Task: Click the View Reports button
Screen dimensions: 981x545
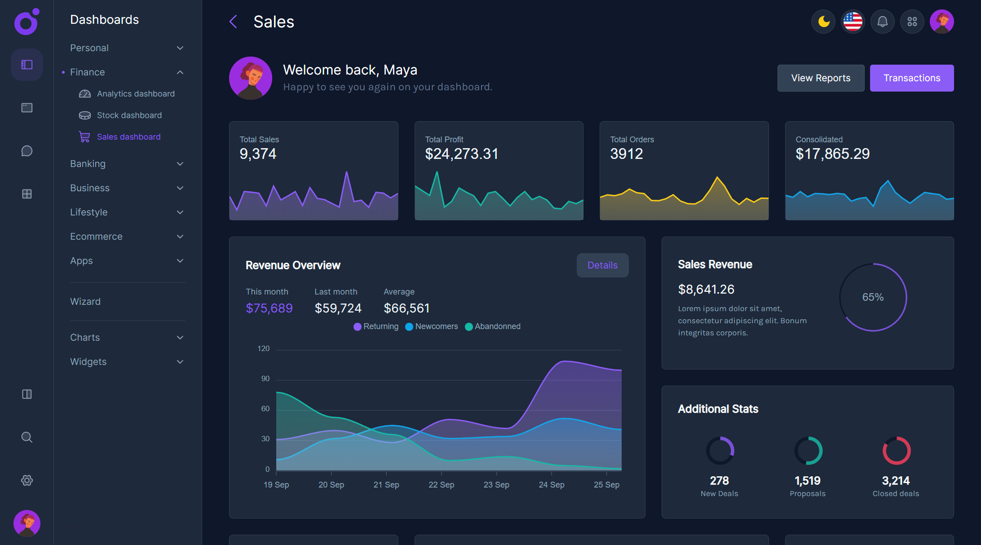Action: [x=821, y=78]
